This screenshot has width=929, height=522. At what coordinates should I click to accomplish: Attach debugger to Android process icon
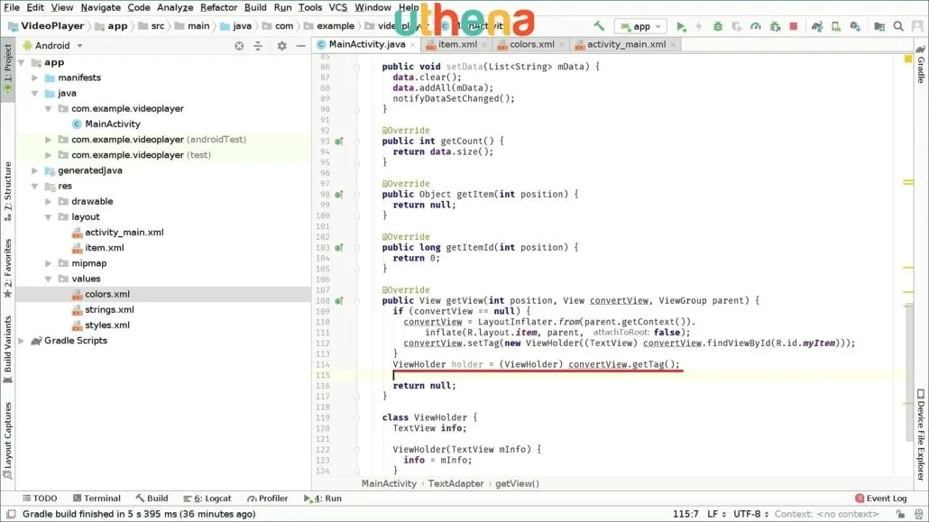(x=775, y=26)
